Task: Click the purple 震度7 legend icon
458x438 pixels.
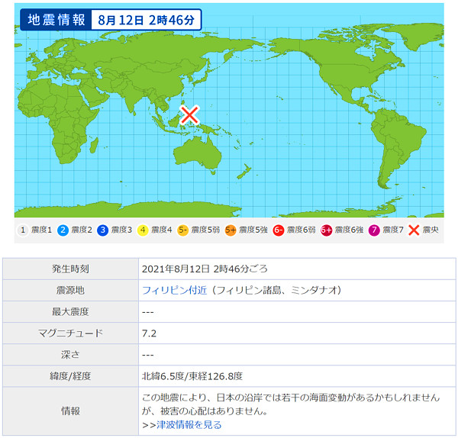Action: pos(374,230)
